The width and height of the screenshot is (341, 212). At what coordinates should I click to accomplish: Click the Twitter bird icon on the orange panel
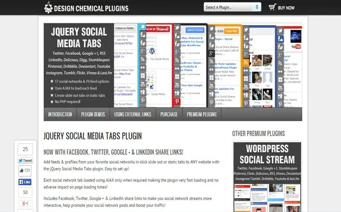coord(246,29)
